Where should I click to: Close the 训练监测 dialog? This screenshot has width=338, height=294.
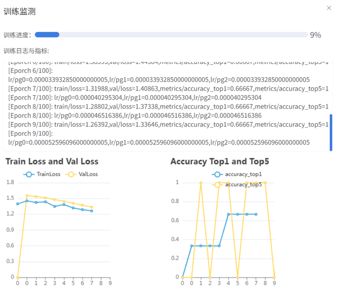click(329, 8)
